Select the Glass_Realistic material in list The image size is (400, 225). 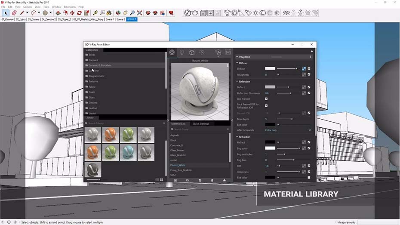click(x=177, y=155)
